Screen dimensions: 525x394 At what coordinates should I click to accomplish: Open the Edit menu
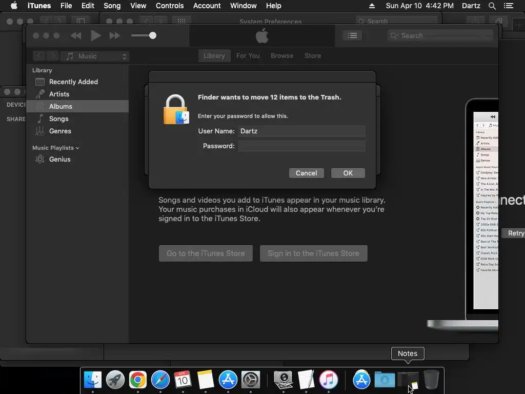coord(88,6)
